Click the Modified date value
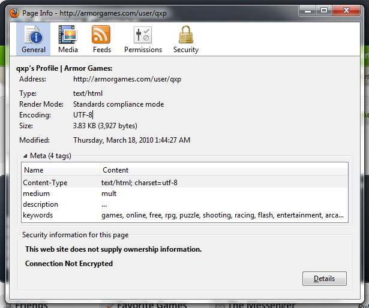The height and width of the screenshot is (308, 369). (x=131, y=140)
